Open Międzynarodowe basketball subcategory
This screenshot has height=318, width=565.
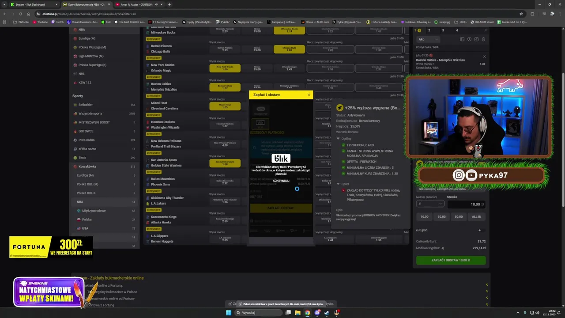click(x=104, y=211)
